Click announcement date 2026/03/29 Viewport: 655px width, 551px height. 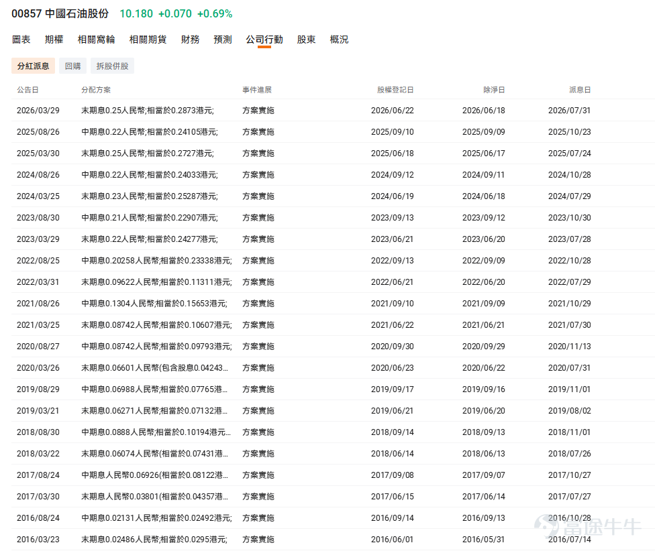38,111
